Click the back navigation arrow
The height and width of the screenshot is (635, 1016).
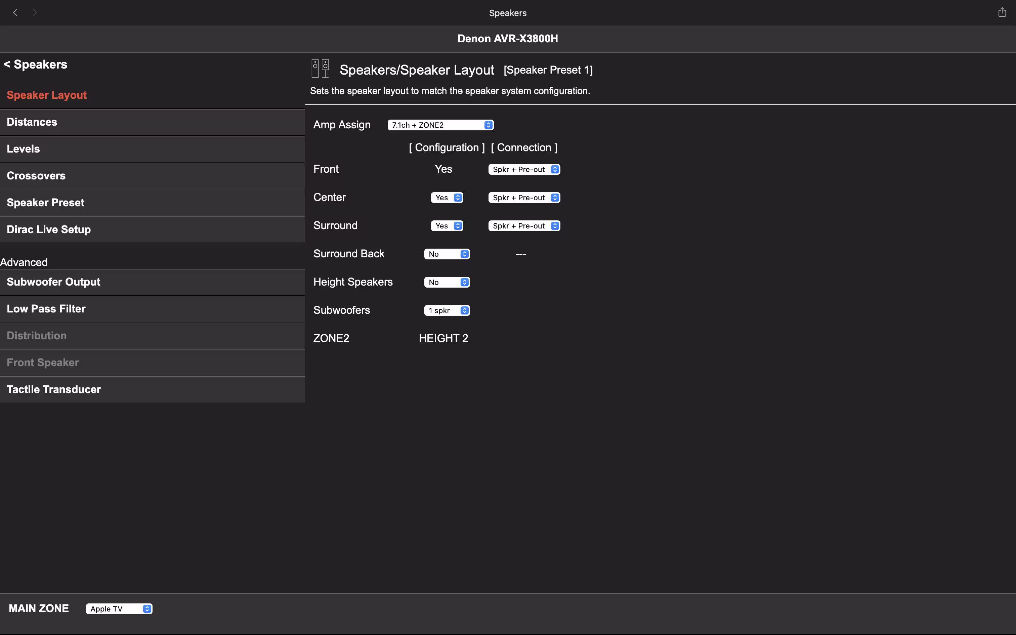(15, 13)
